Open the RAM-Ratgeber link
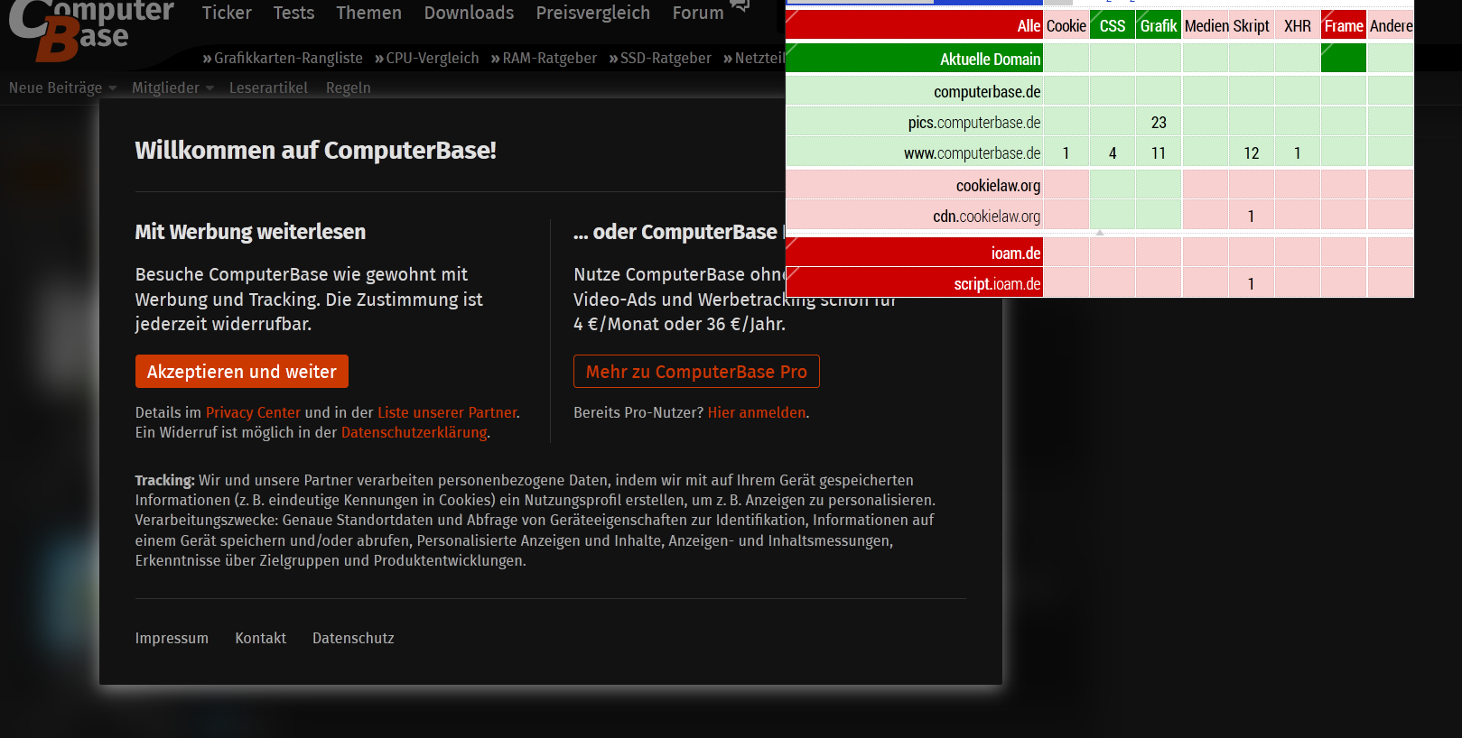The width and height of the screenshot is (1462, 738). (x=544, y=58)
